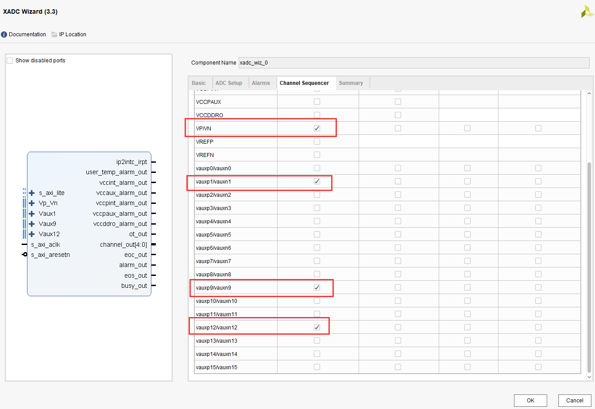Open the Documentation link
The width and height of the screenshot is (595, 409).
point(27,34)
